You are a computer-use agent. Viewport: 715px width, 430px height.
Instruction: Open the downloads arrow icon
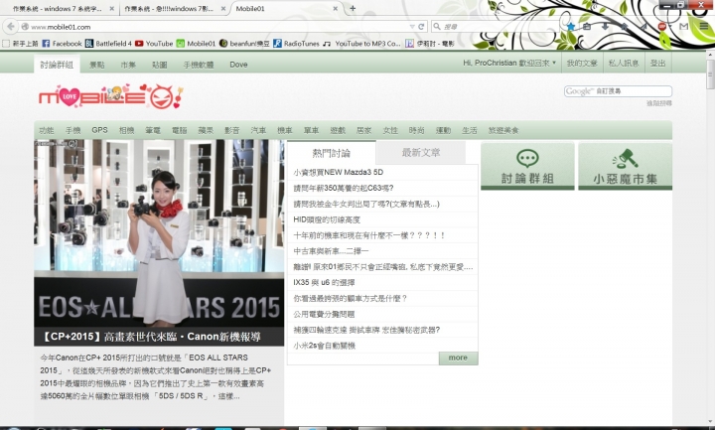coord(605,27)
